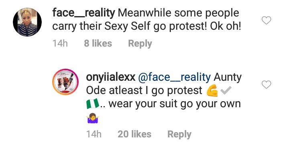View the 20 likes list
289x149 pixels.
(134, 134)
